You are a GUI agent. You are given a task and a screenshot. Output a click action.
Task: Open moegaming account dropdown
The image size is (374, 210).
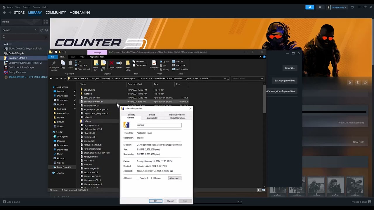[x=339, y=7]
